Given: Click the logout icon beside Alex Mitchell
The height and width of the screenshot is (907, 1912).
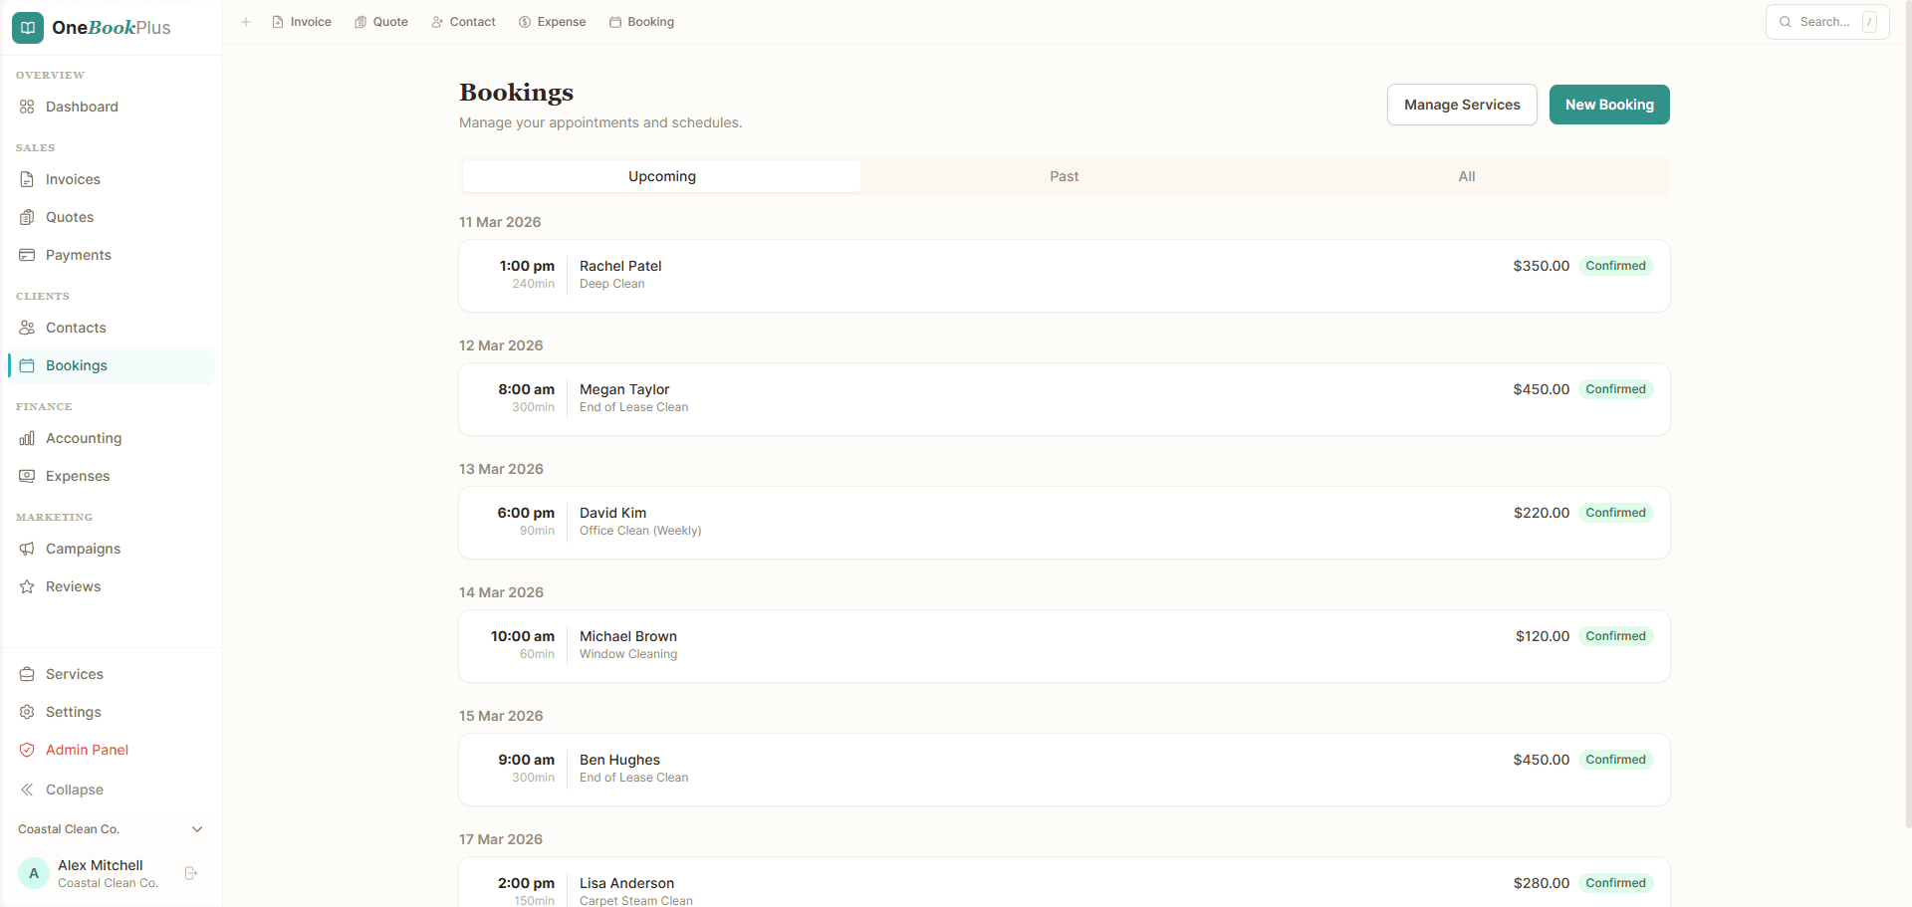Looking at the screenshot, I should (x=191, y=873).
